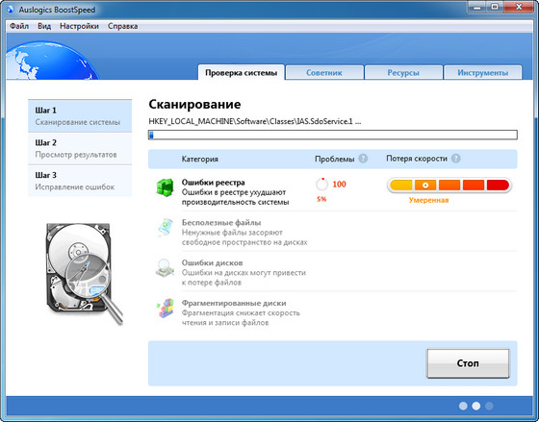Image resolution: width=539 pixels, height=422 pixels.
Task: Switch to the Советник tab
Action: (324, 72)
